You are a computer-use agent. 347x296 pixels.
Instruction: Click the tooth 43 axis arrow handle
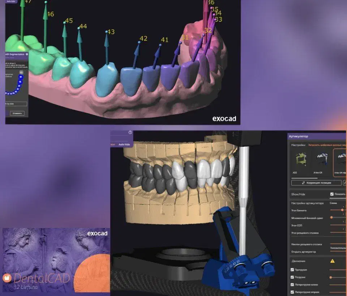[107, 32]
